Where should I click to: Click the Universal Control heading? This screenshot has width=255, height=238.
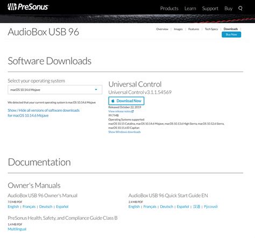[135, 84]
